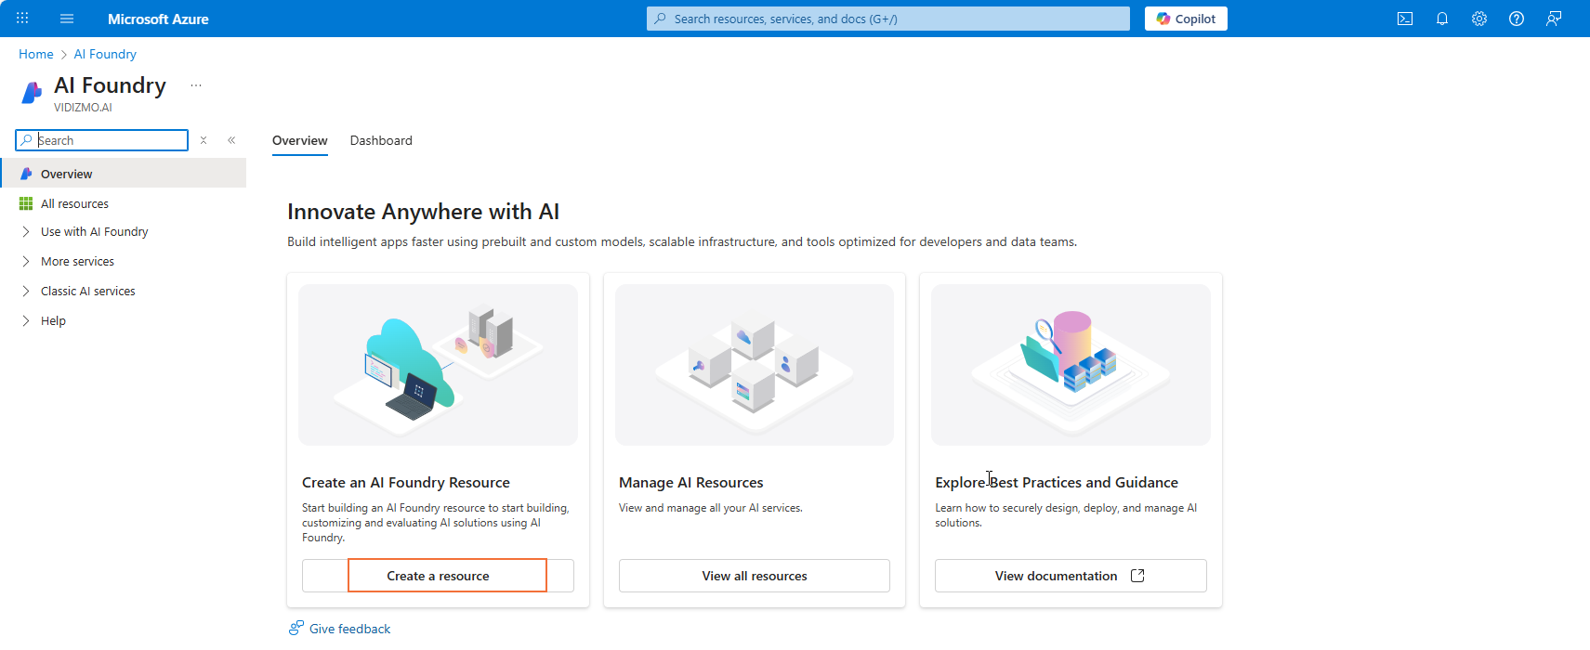This screenshot has width=1590, height=650.
Task: Clear the sidebar search with X icon
Action: (x=204, y=140)
